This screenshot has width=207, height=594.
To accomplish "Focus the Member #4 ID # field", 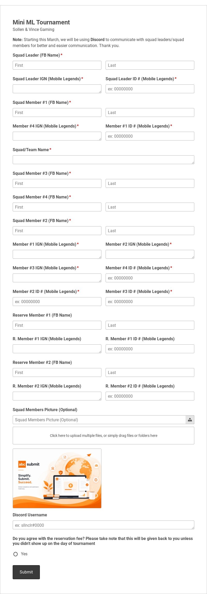I will click(x=150, y=278).
